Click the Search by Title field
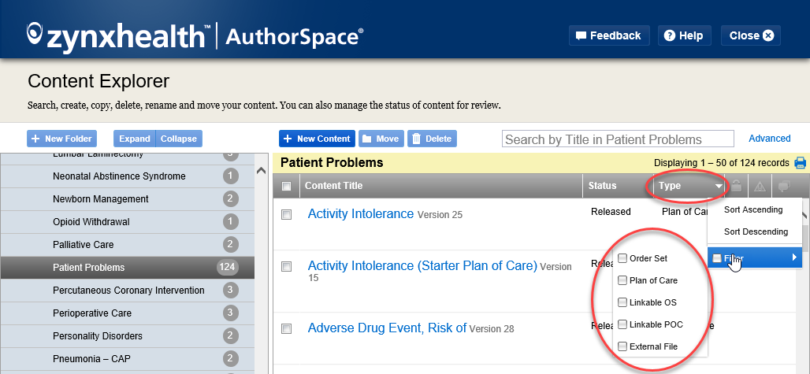 click(x=618, y=139)
